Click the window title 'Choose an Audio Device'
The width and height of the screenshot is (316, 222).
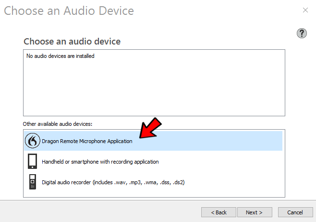[x=69, y=11]
